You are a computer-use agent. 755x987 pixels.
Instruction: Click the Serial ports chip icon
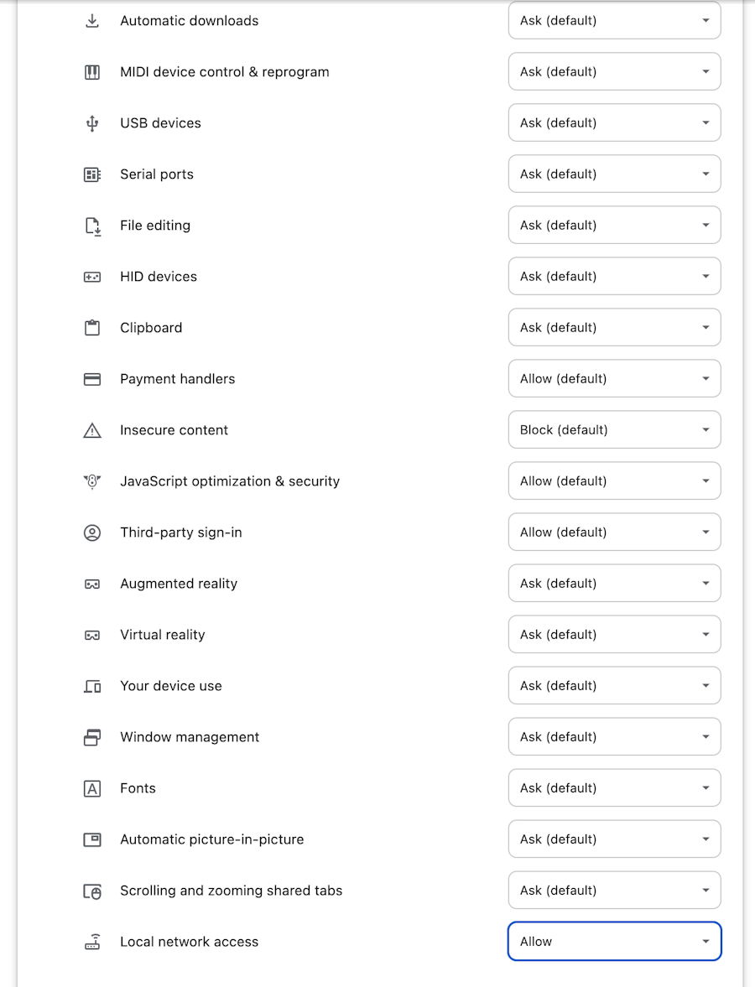[x=92, y=174]
